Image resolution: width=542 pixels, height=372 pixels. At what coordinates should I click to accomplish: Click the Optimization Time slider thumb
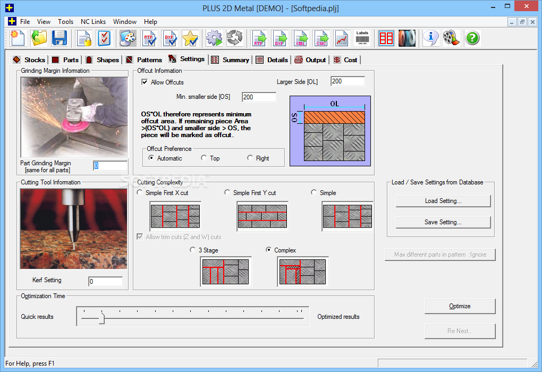[x=101, y=318]
